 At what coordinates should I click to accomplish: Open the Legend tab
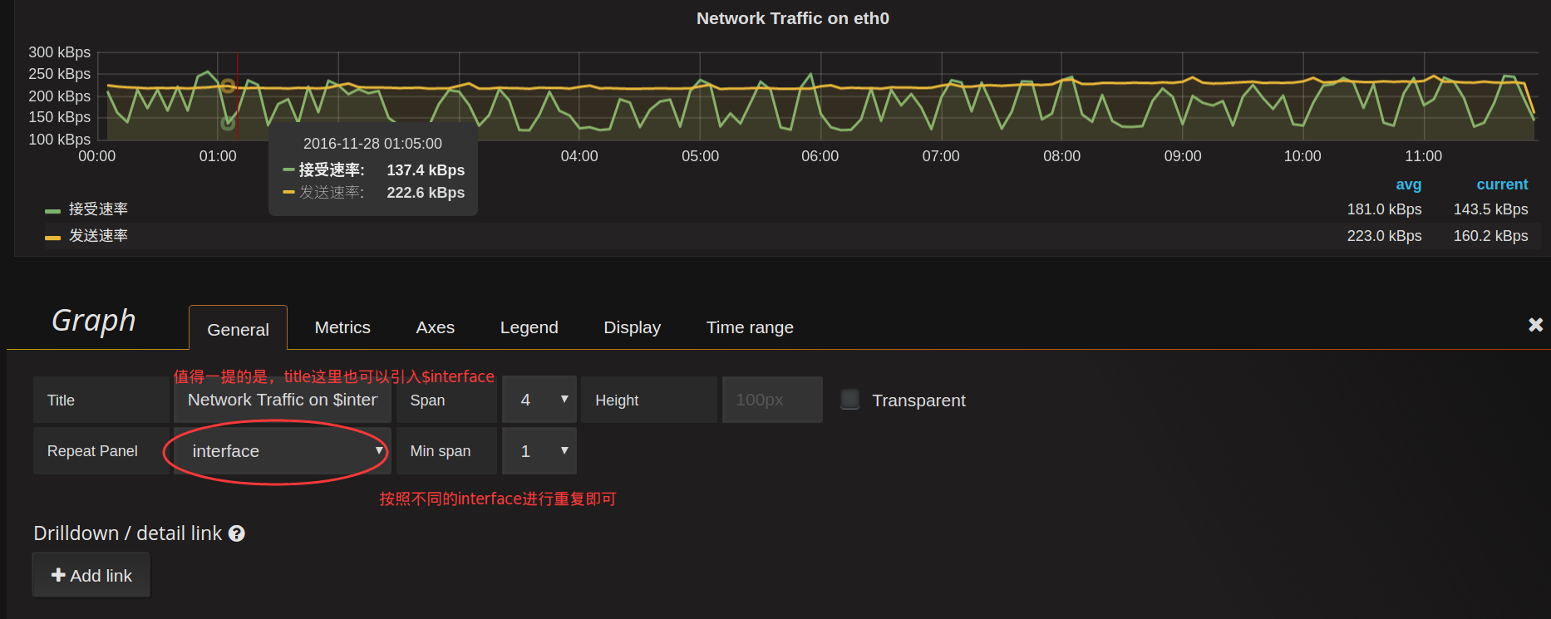(x=529, y=327)
